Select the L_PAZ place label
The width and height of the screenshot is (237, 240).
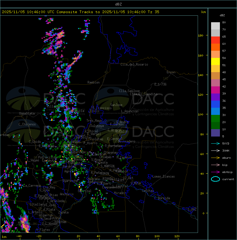tap(192, 210)
